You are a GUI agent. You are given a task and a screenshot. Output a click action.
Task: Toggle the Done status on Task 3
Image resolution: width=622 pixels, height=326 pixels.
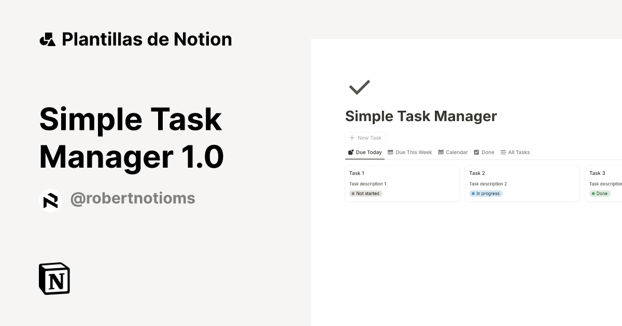coord(600,193)
